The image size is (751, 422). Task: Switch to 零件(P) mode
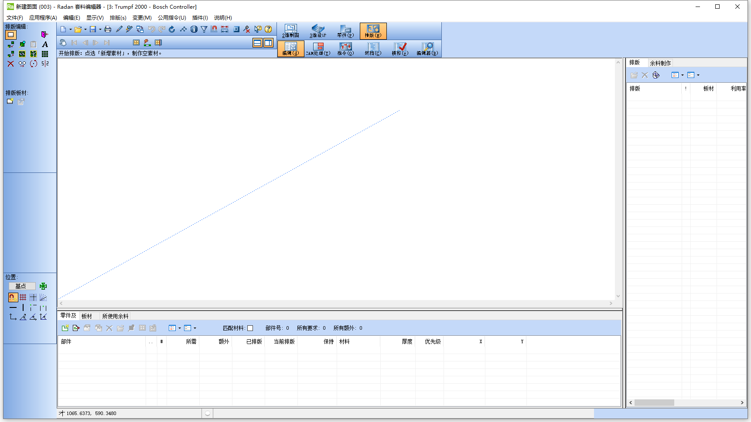(x=345, y=31)
